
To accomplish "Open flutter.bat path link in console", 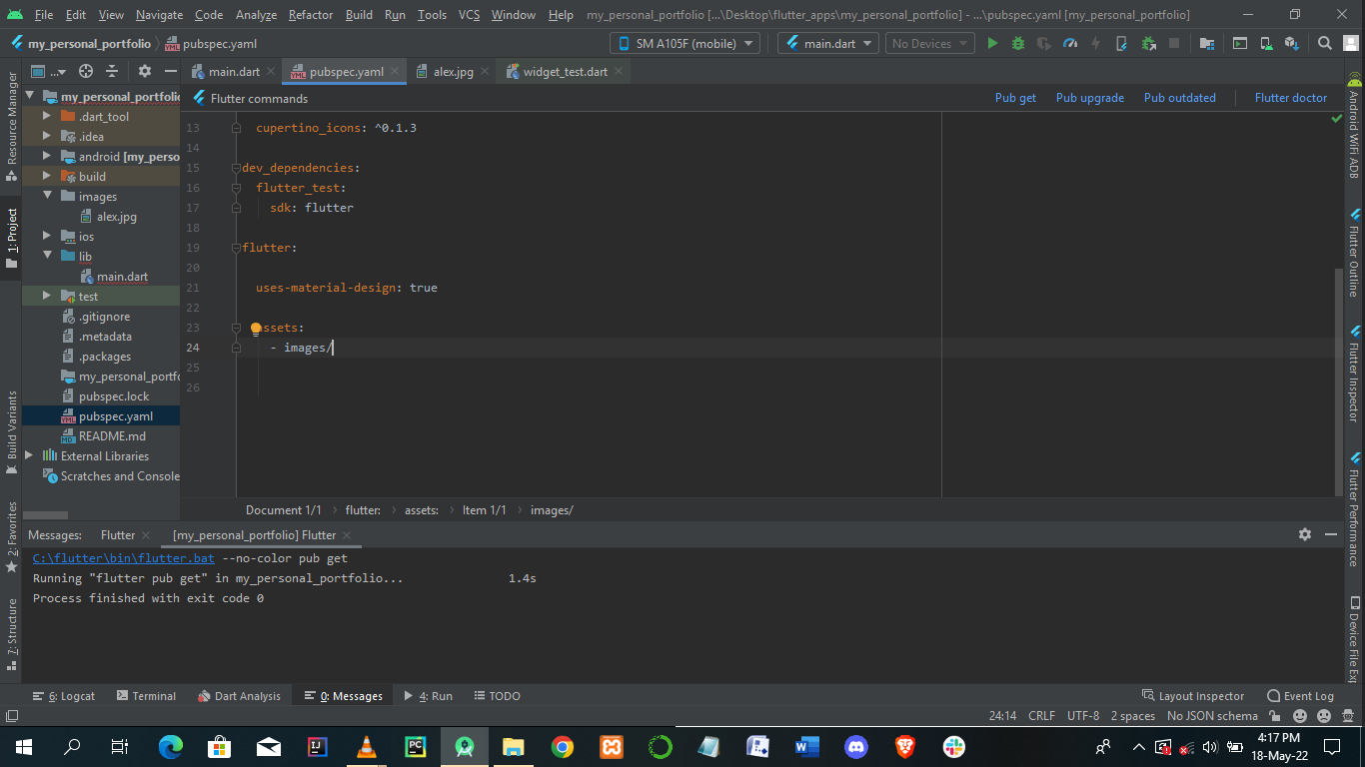I will point(124,558).
